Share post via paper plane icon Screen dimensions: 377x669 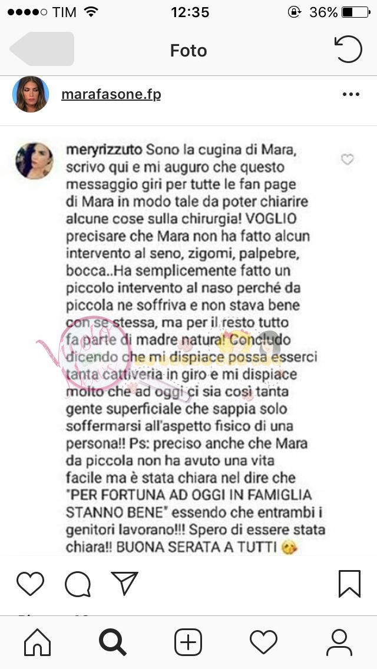[x=125, y=583]
